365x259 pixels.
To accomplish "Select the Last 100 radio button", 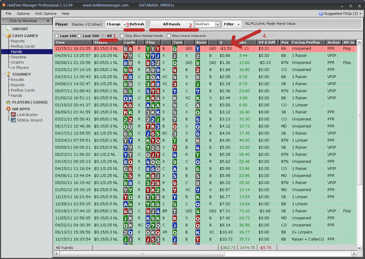I will click(57, 36).
